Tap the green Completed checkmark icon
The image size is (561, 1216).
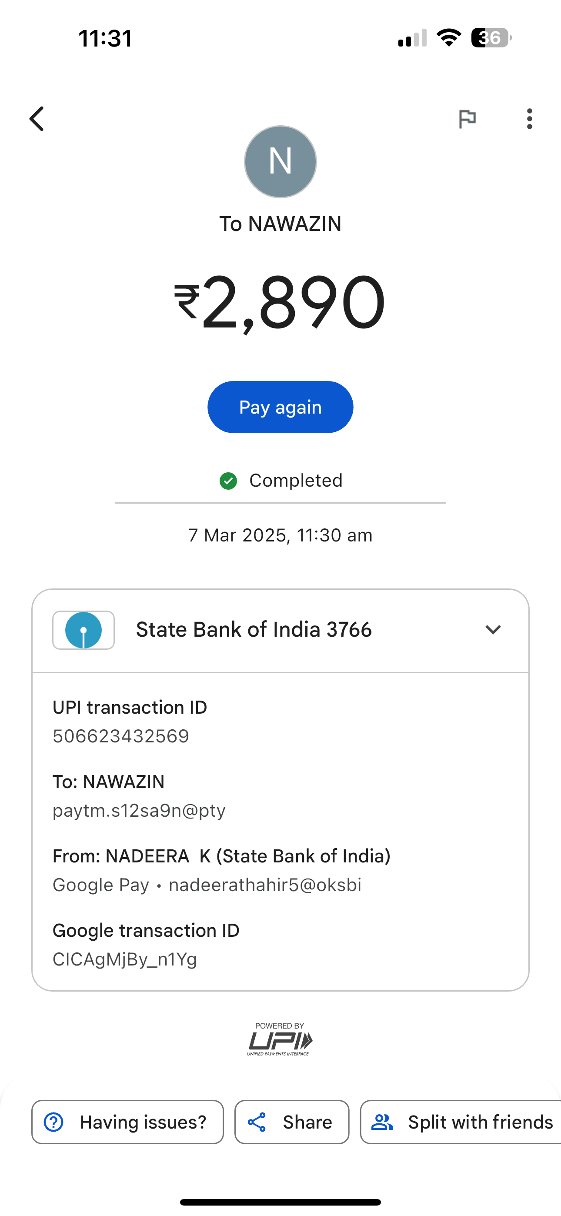[229, 481]
